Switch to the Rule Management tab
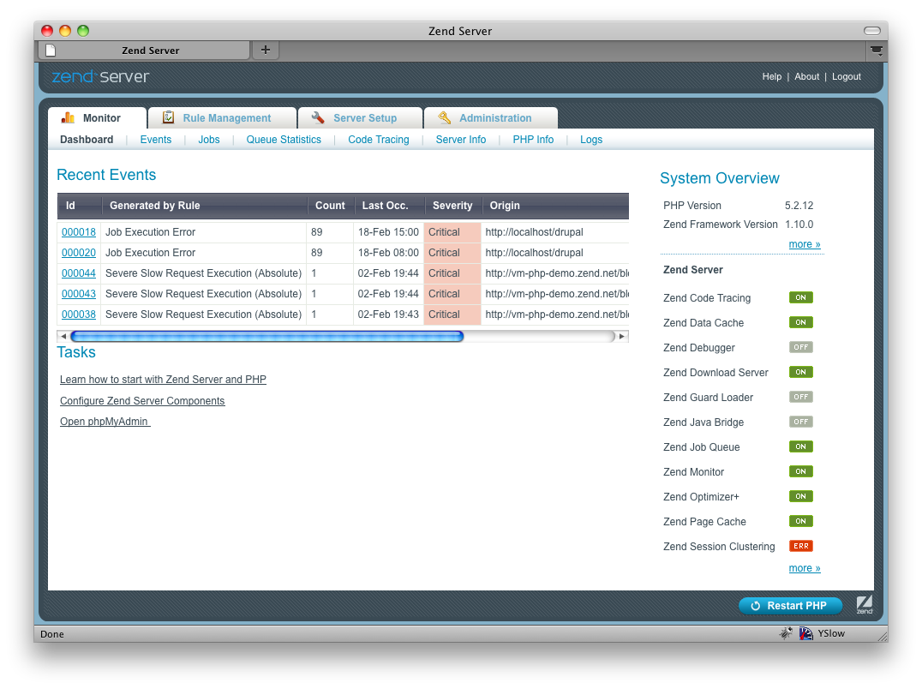This screenshot has width=922, height=689. 222,117
